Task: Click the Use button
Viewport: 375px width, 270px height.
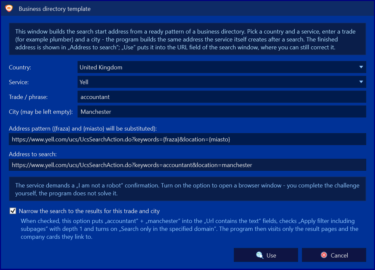Action: [266, 255]
